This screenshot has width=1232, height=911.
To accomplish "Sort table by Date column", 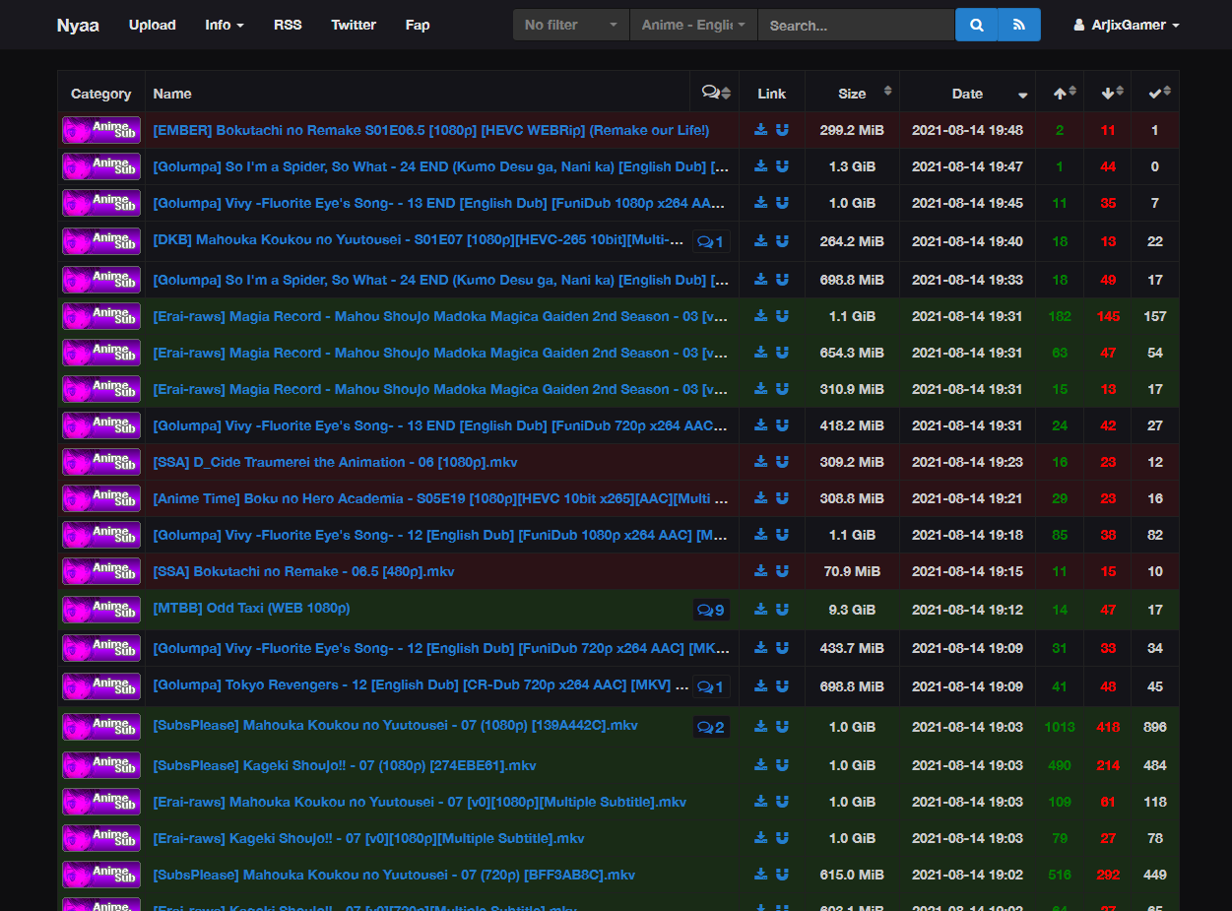I will click(967, 93).
